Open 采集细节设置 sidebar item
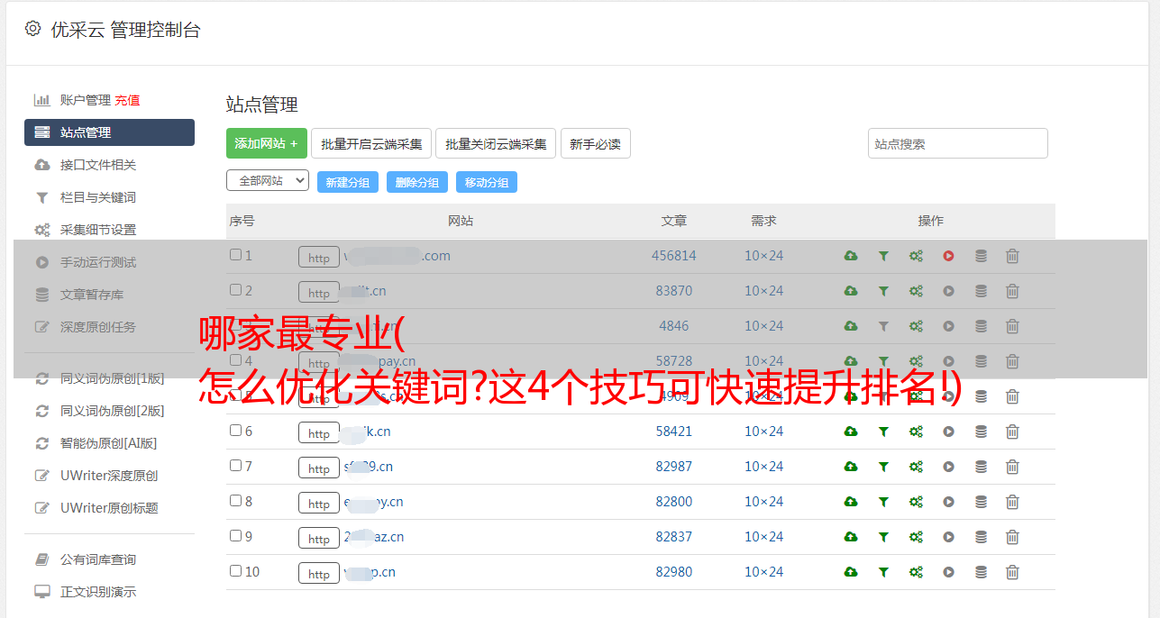1160x618 pixels. [98, 230]
